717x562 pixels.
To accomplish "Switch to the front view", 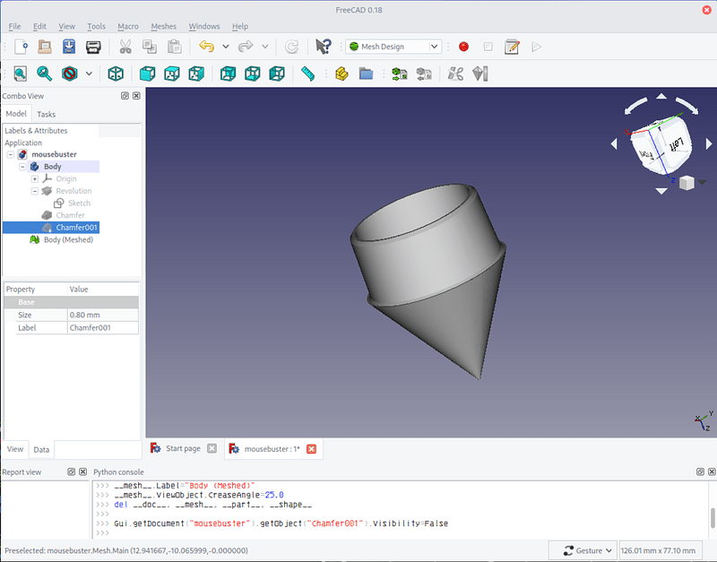I will click(x=147, y=73).
